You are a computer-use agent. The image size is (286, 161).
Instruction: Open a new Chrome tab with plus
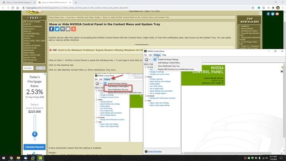click(76, 3)
